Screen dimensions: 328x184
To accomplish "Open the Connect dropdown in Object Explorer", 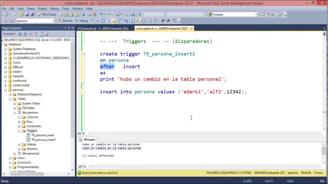I will 9,34.
